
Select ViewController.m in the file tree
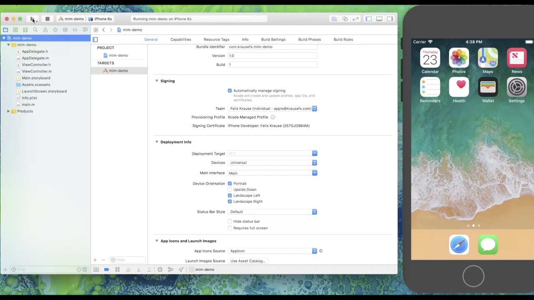37,71
